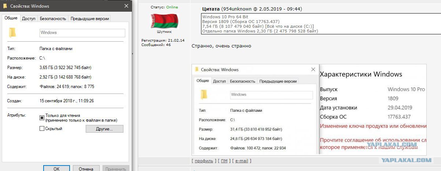Click 'Сообщений: 46' text
This screenshot has width=441, height=171.
156,45
